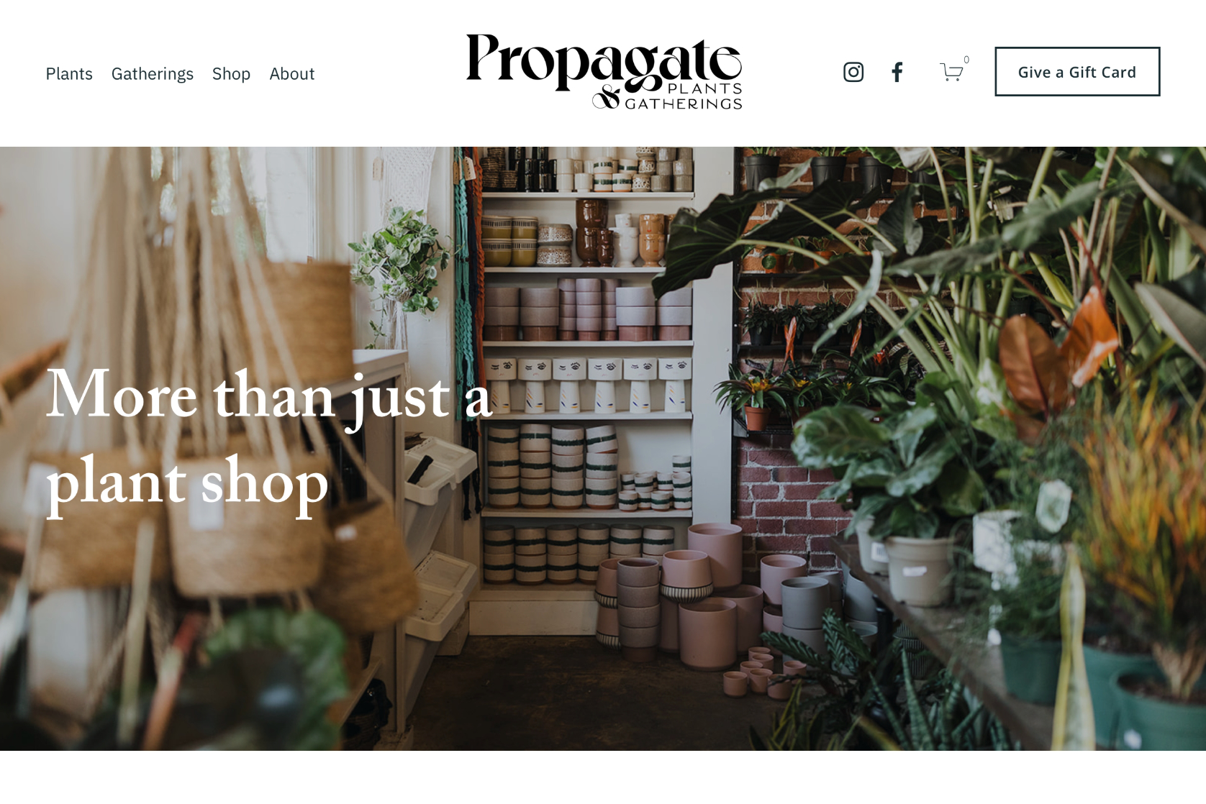Click the woven hanging baskets in photo
This screenshot has height=804, width=1206.
[x=216, y=446]
